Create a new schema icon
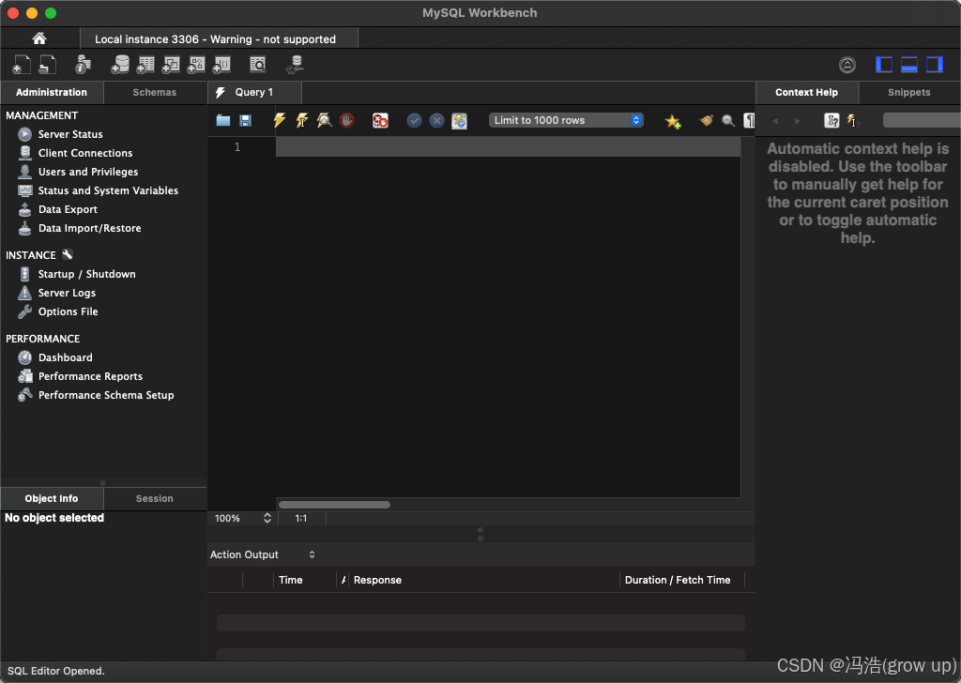 tap(120, 65)
